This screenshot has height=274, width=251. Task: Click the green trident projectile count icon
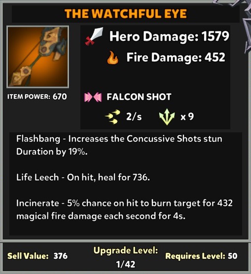pyautogui.click(x=167, y=117)
